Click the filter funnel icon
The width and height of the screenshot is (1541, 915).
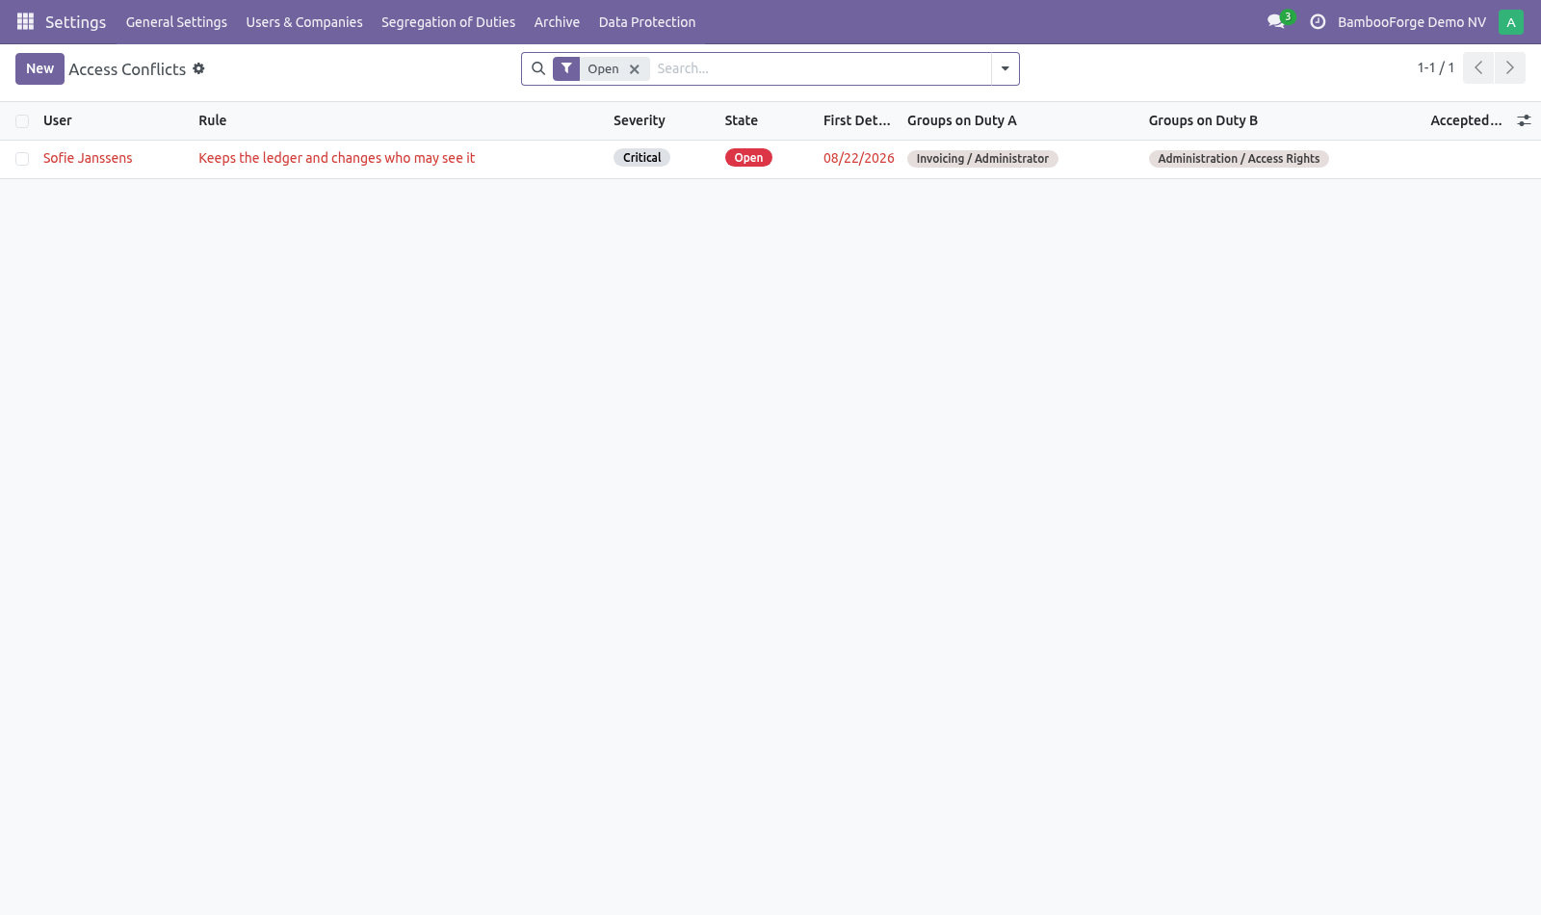[x=566, y=68]
